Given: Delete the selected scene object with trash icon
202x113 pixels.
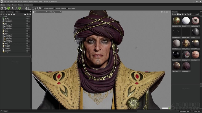Looking at the screenshot, I should tap(30, 14).
